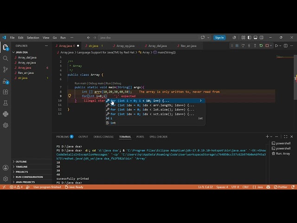Click the CRLF status entry
The image size is (297, 223).
pyautogui.click(x=245, y=187)
